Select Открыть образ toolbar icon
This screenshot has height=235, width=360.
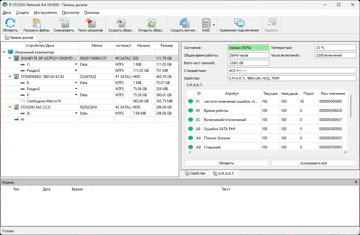click(x=151, y=23)
